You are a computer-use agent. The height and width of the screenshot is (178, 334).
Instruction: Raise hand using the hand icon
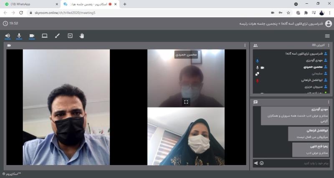click(x=82, y=36)
